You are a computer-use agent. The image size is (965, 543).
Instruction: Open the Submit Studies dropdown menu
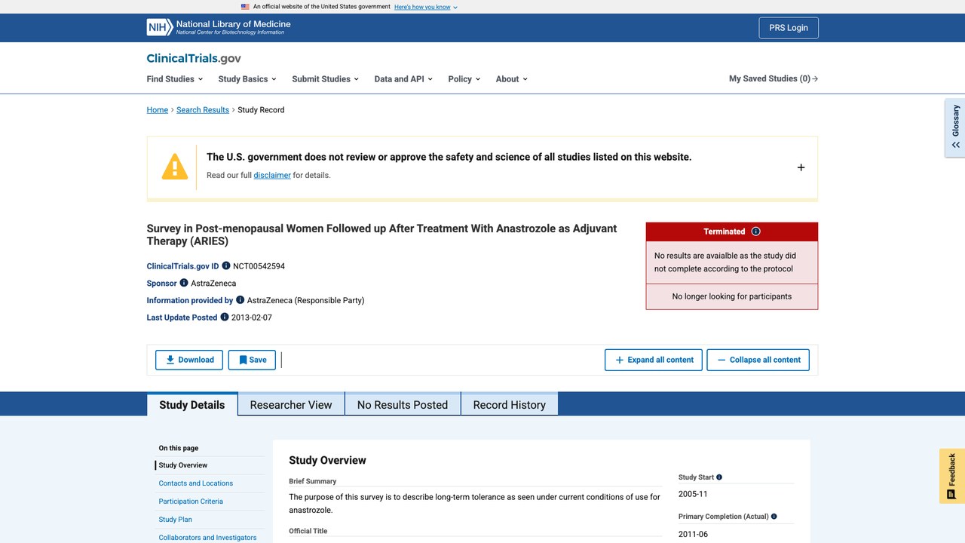326,79
